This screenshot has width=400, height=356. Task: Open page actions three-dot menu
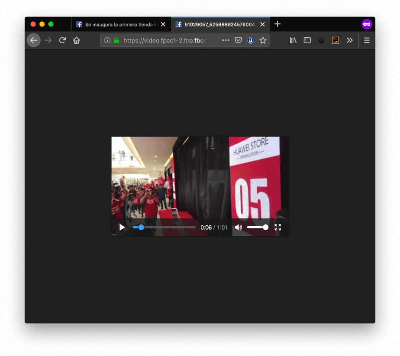pyautogui.click(x=226, y=40)
